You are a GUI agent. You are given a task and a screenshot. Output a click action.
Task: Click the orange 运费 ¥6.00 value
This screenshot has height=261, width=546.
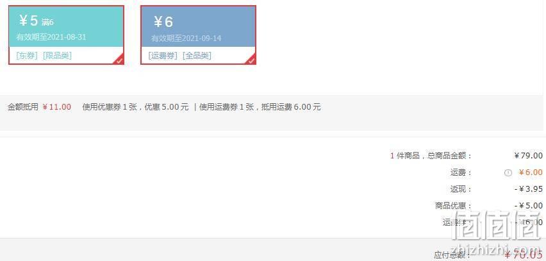click(x=531, y=172)
